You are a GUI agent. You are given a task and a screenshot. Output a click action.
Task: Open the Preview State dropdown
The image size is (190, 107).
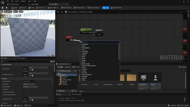pyautogui.click(x=80, y=8)
